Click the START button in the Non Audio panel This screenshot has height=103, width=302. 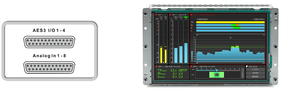pyautogui.click(x=255, y=69)
